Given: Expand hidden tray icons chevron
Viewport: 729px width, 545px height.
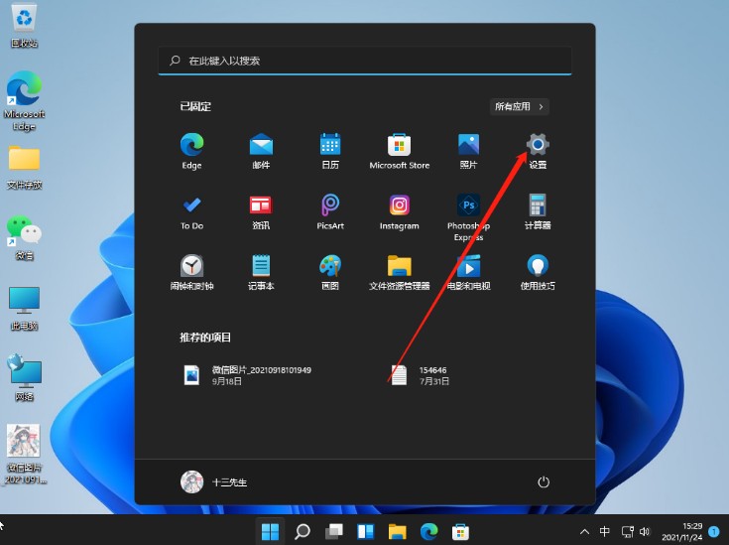Looking at the screenshot, I should pos(584,531).
